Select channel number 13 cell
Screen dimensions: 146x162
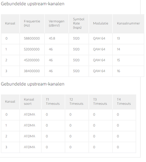129,38
